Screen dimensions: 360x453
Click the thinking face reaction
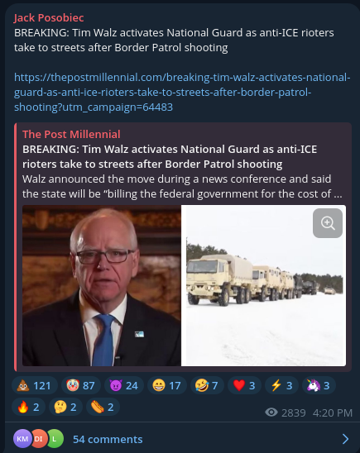[65, 407]
